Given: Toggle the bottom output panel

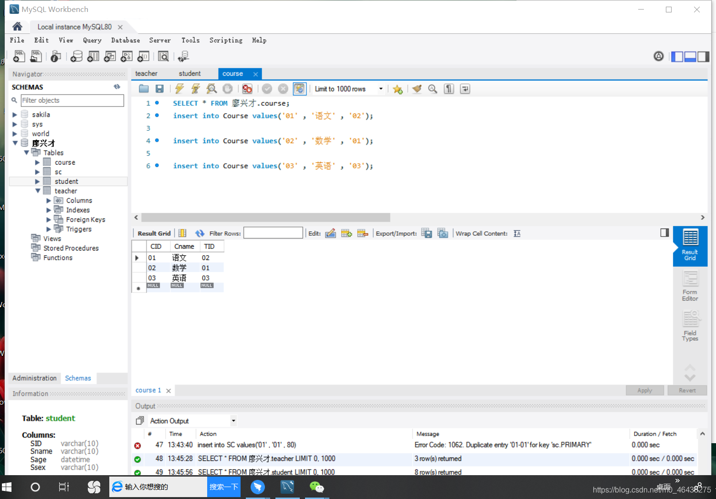Looking at the screenshot, I should coord(690,57).
